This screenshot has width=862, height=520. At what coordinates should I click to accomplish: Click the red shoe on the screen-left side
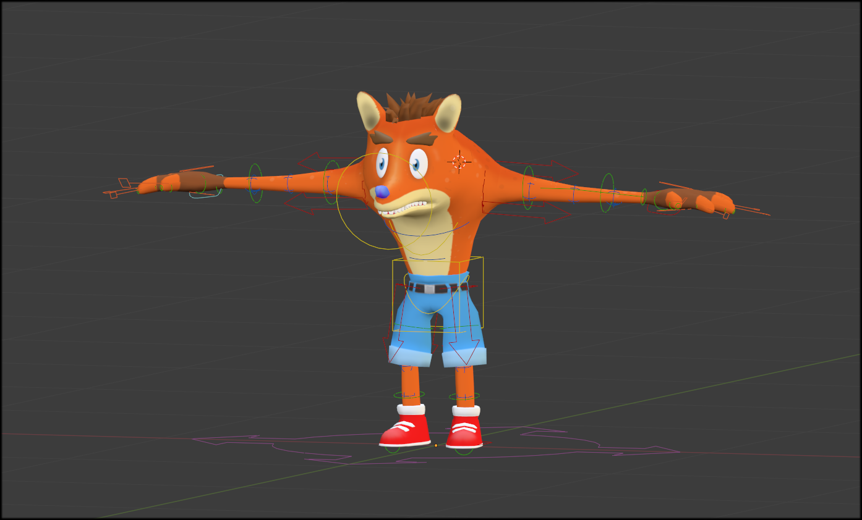coord(406,430)
